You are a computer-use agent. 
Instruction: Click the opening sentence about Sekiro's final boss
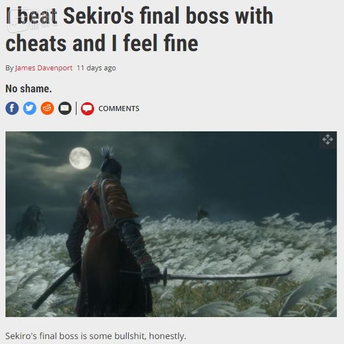point(95,336)
